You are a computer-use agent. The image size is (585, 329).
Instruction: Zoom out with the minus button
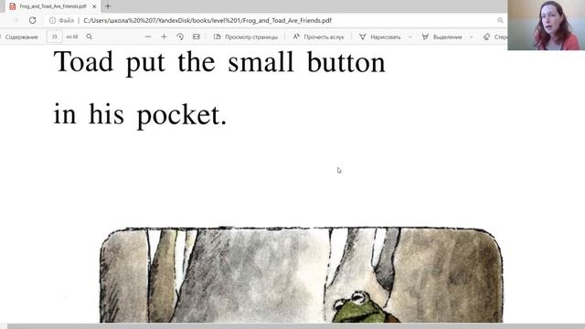(148, 37)
